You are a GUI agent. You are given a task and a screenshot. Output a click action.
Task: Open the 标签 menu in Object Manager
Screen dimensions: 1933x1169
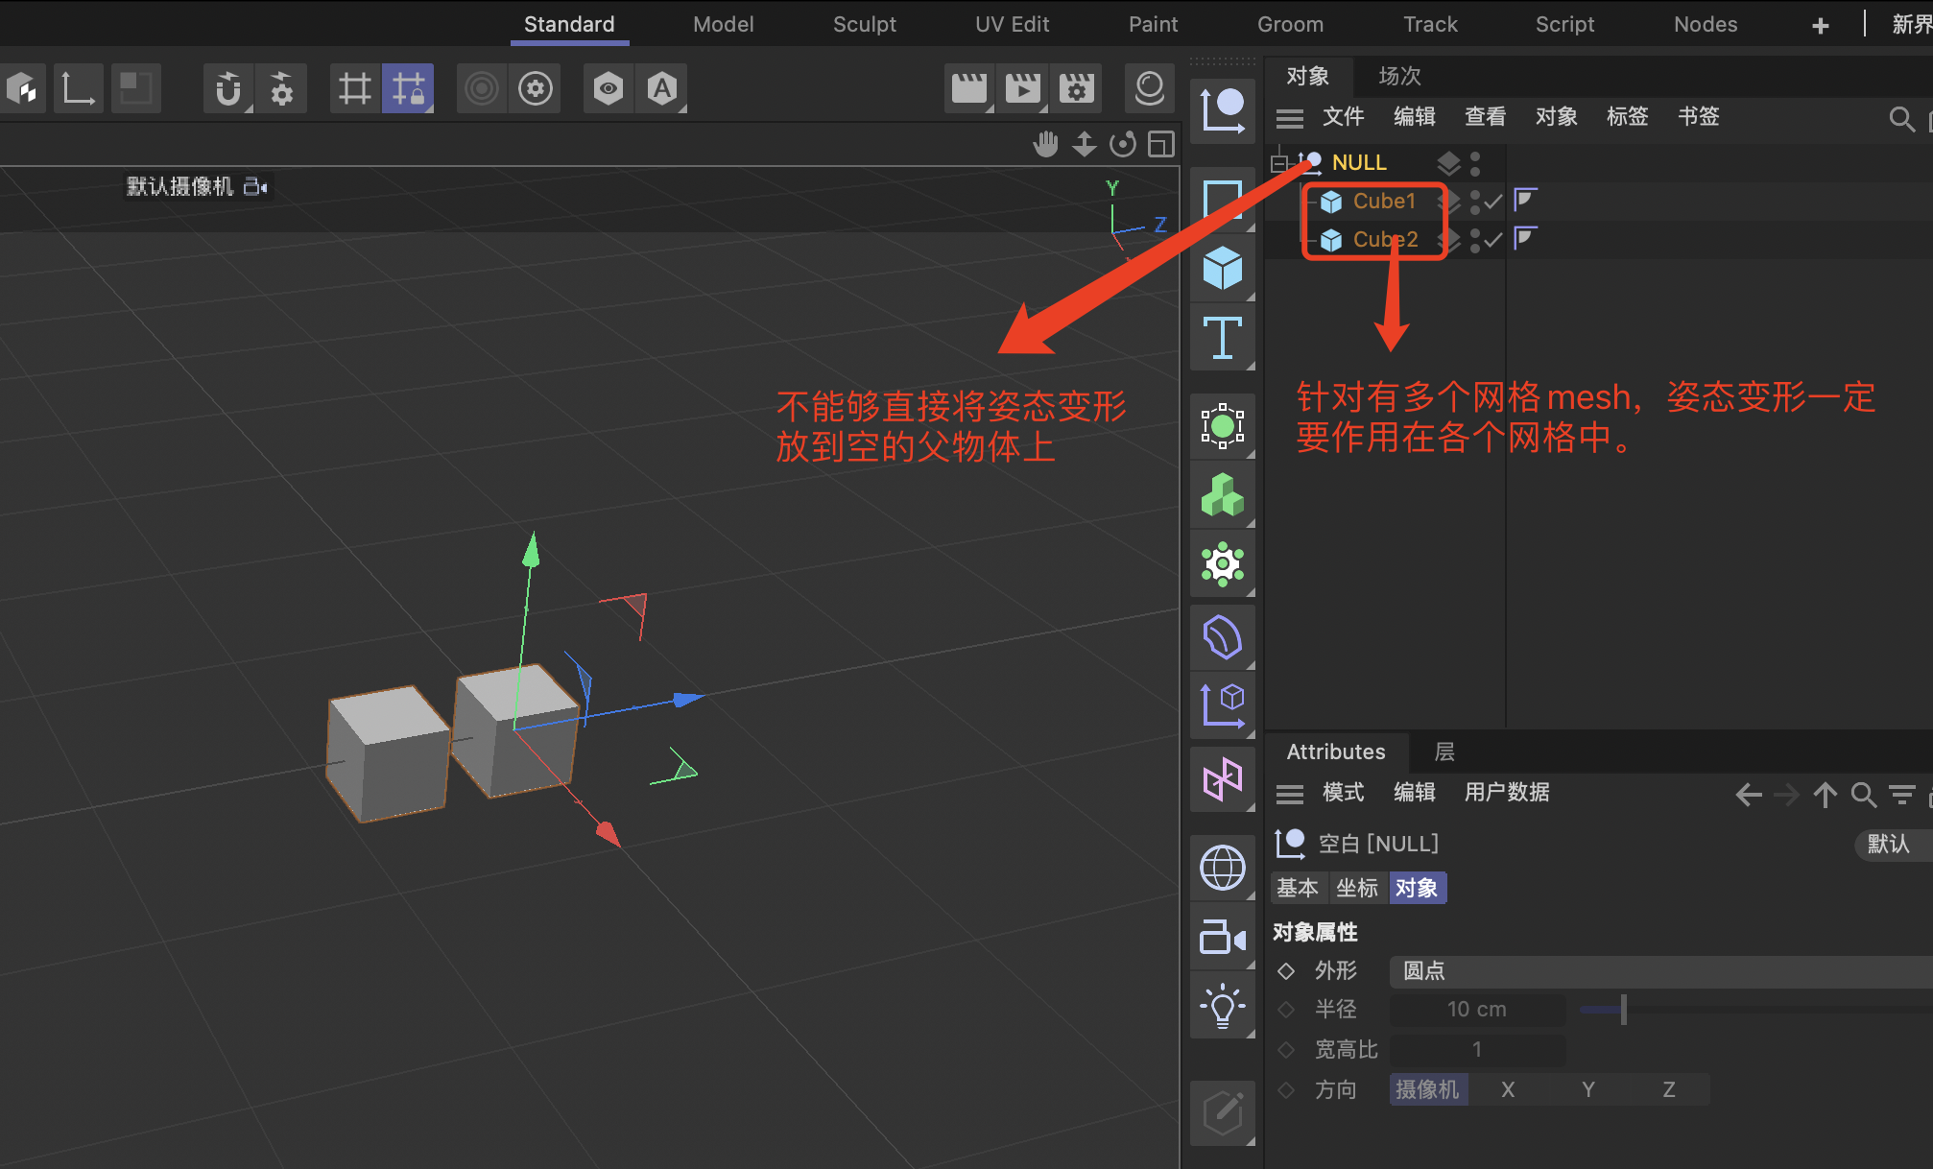[x=1627, y=117]
